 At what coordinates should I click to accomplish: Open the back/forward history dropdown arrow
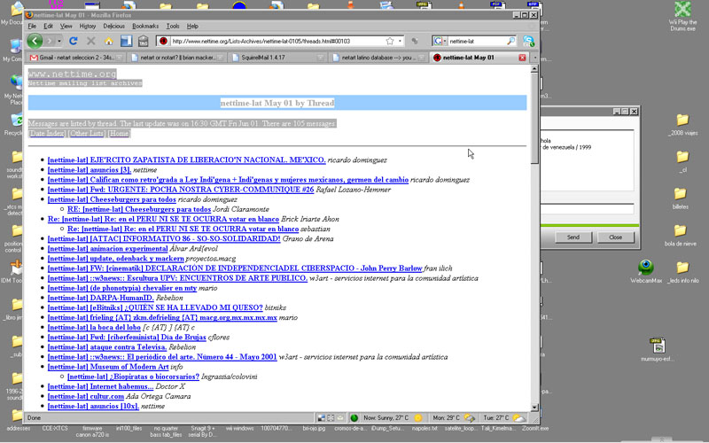point(59,41)
